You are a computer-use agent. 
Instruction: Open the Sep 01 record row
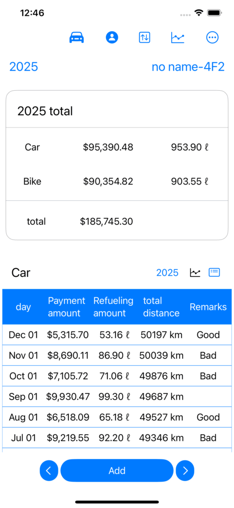click(x=117, y=396)
